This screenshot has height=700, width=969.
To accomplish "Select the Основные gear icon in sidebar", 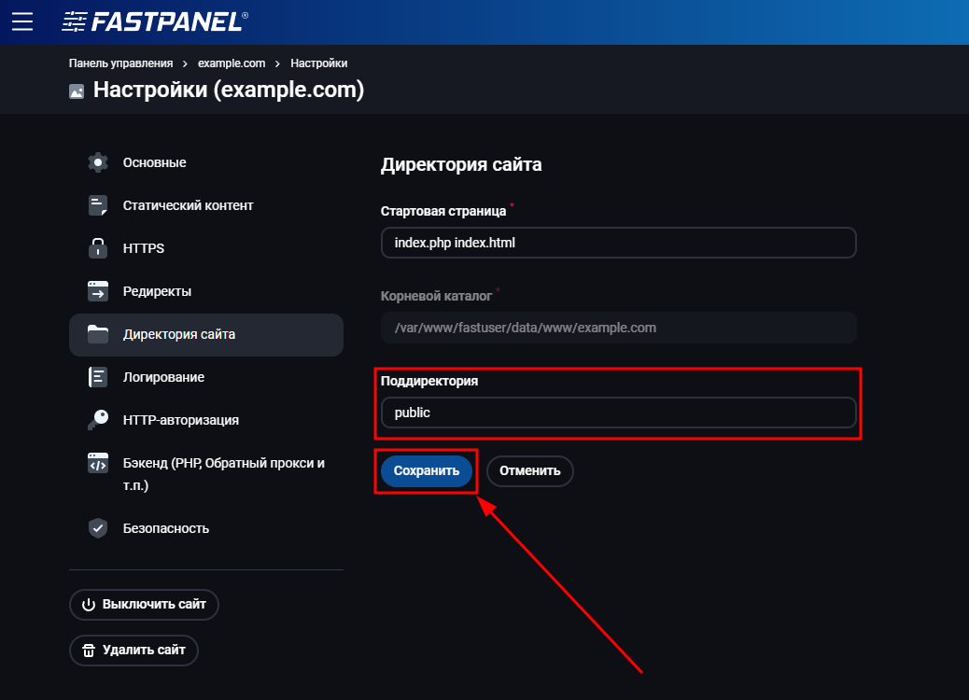I will tap(98, 161).
